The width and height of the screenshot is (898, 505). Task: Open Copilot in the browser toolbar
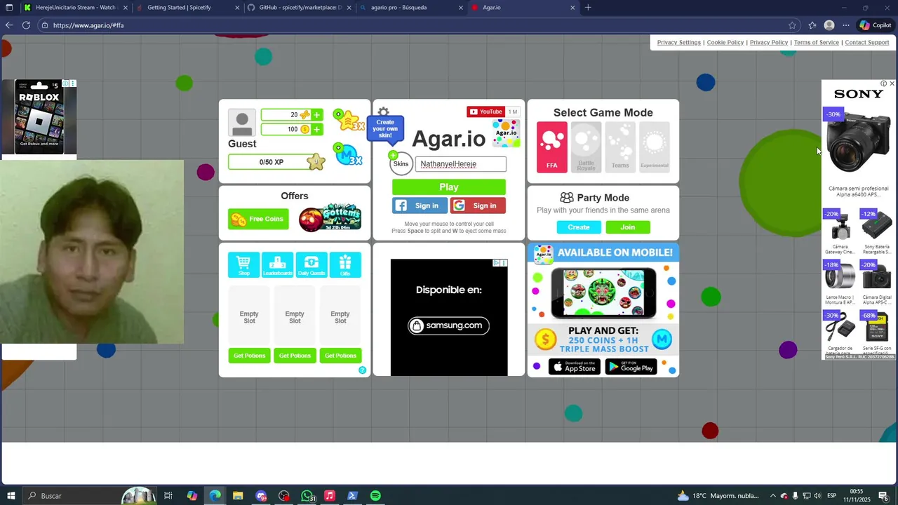pos(875,25)
